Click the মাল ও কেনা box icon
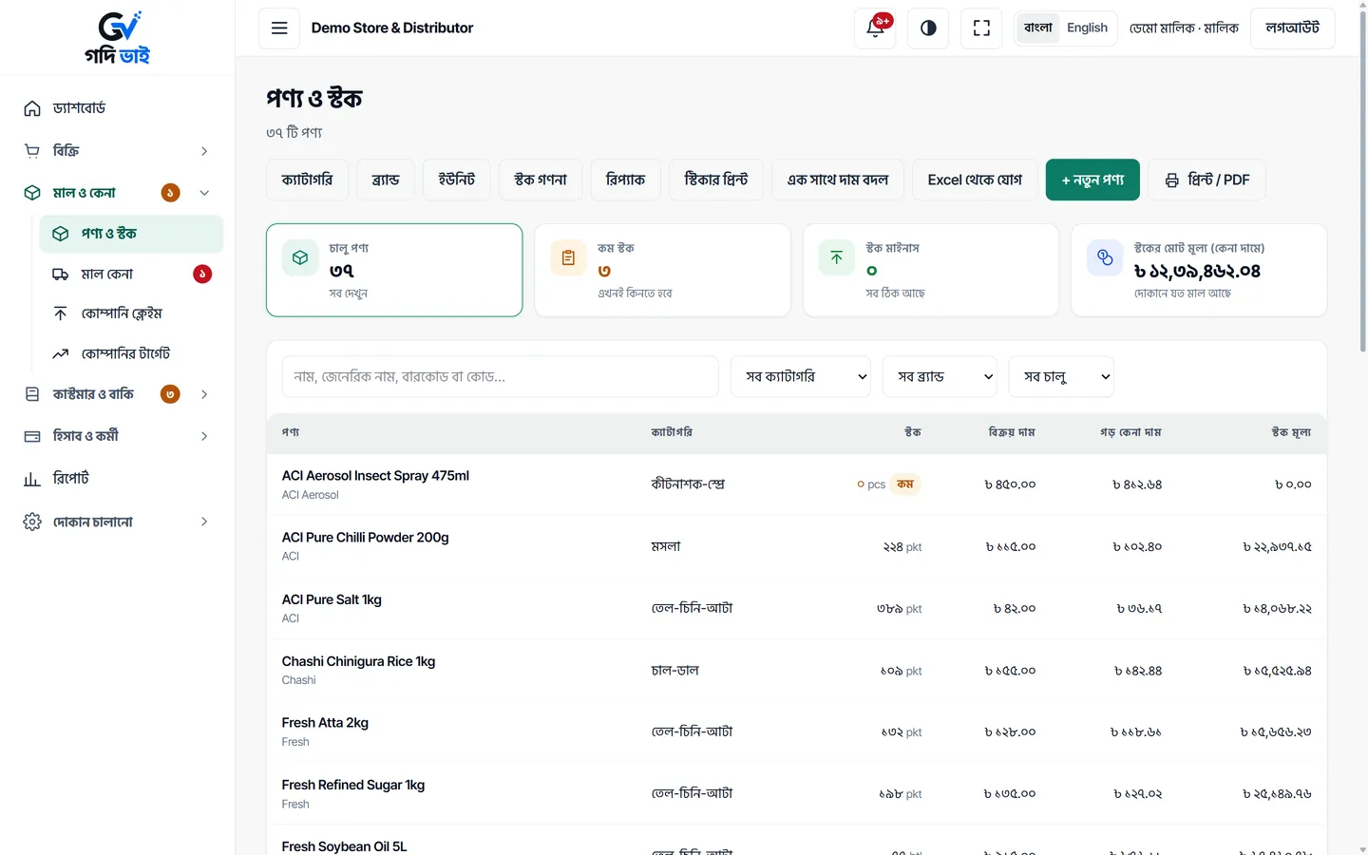Image resolution: width=1368 pixels, height=855 pixels. pos(32,193)
